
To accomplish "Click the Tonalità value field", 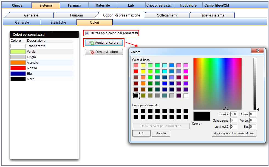I will coord(233,114).
